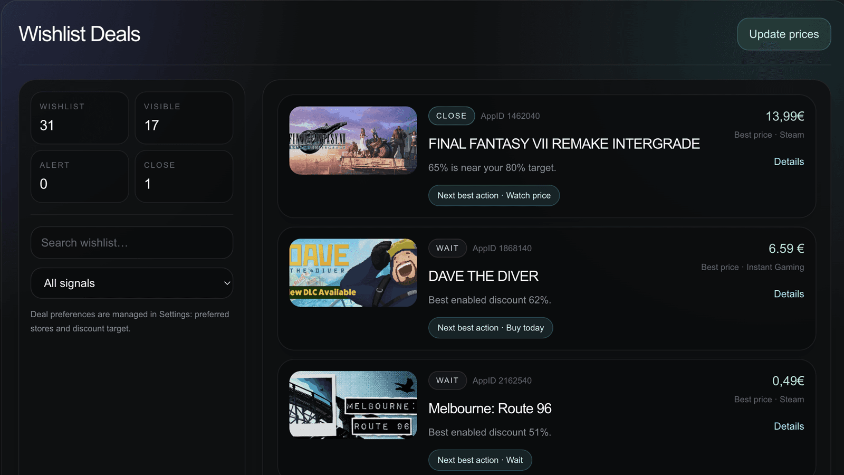The height and width of the screenshot is (475, 844).
Task: Click the Deal preferences note text
Action: (130, 321)
